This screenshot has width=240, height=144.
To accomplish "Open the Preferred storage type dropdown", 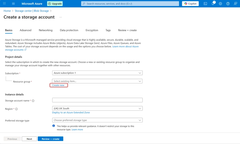I will pyautogui.click(x=97, y=120).
